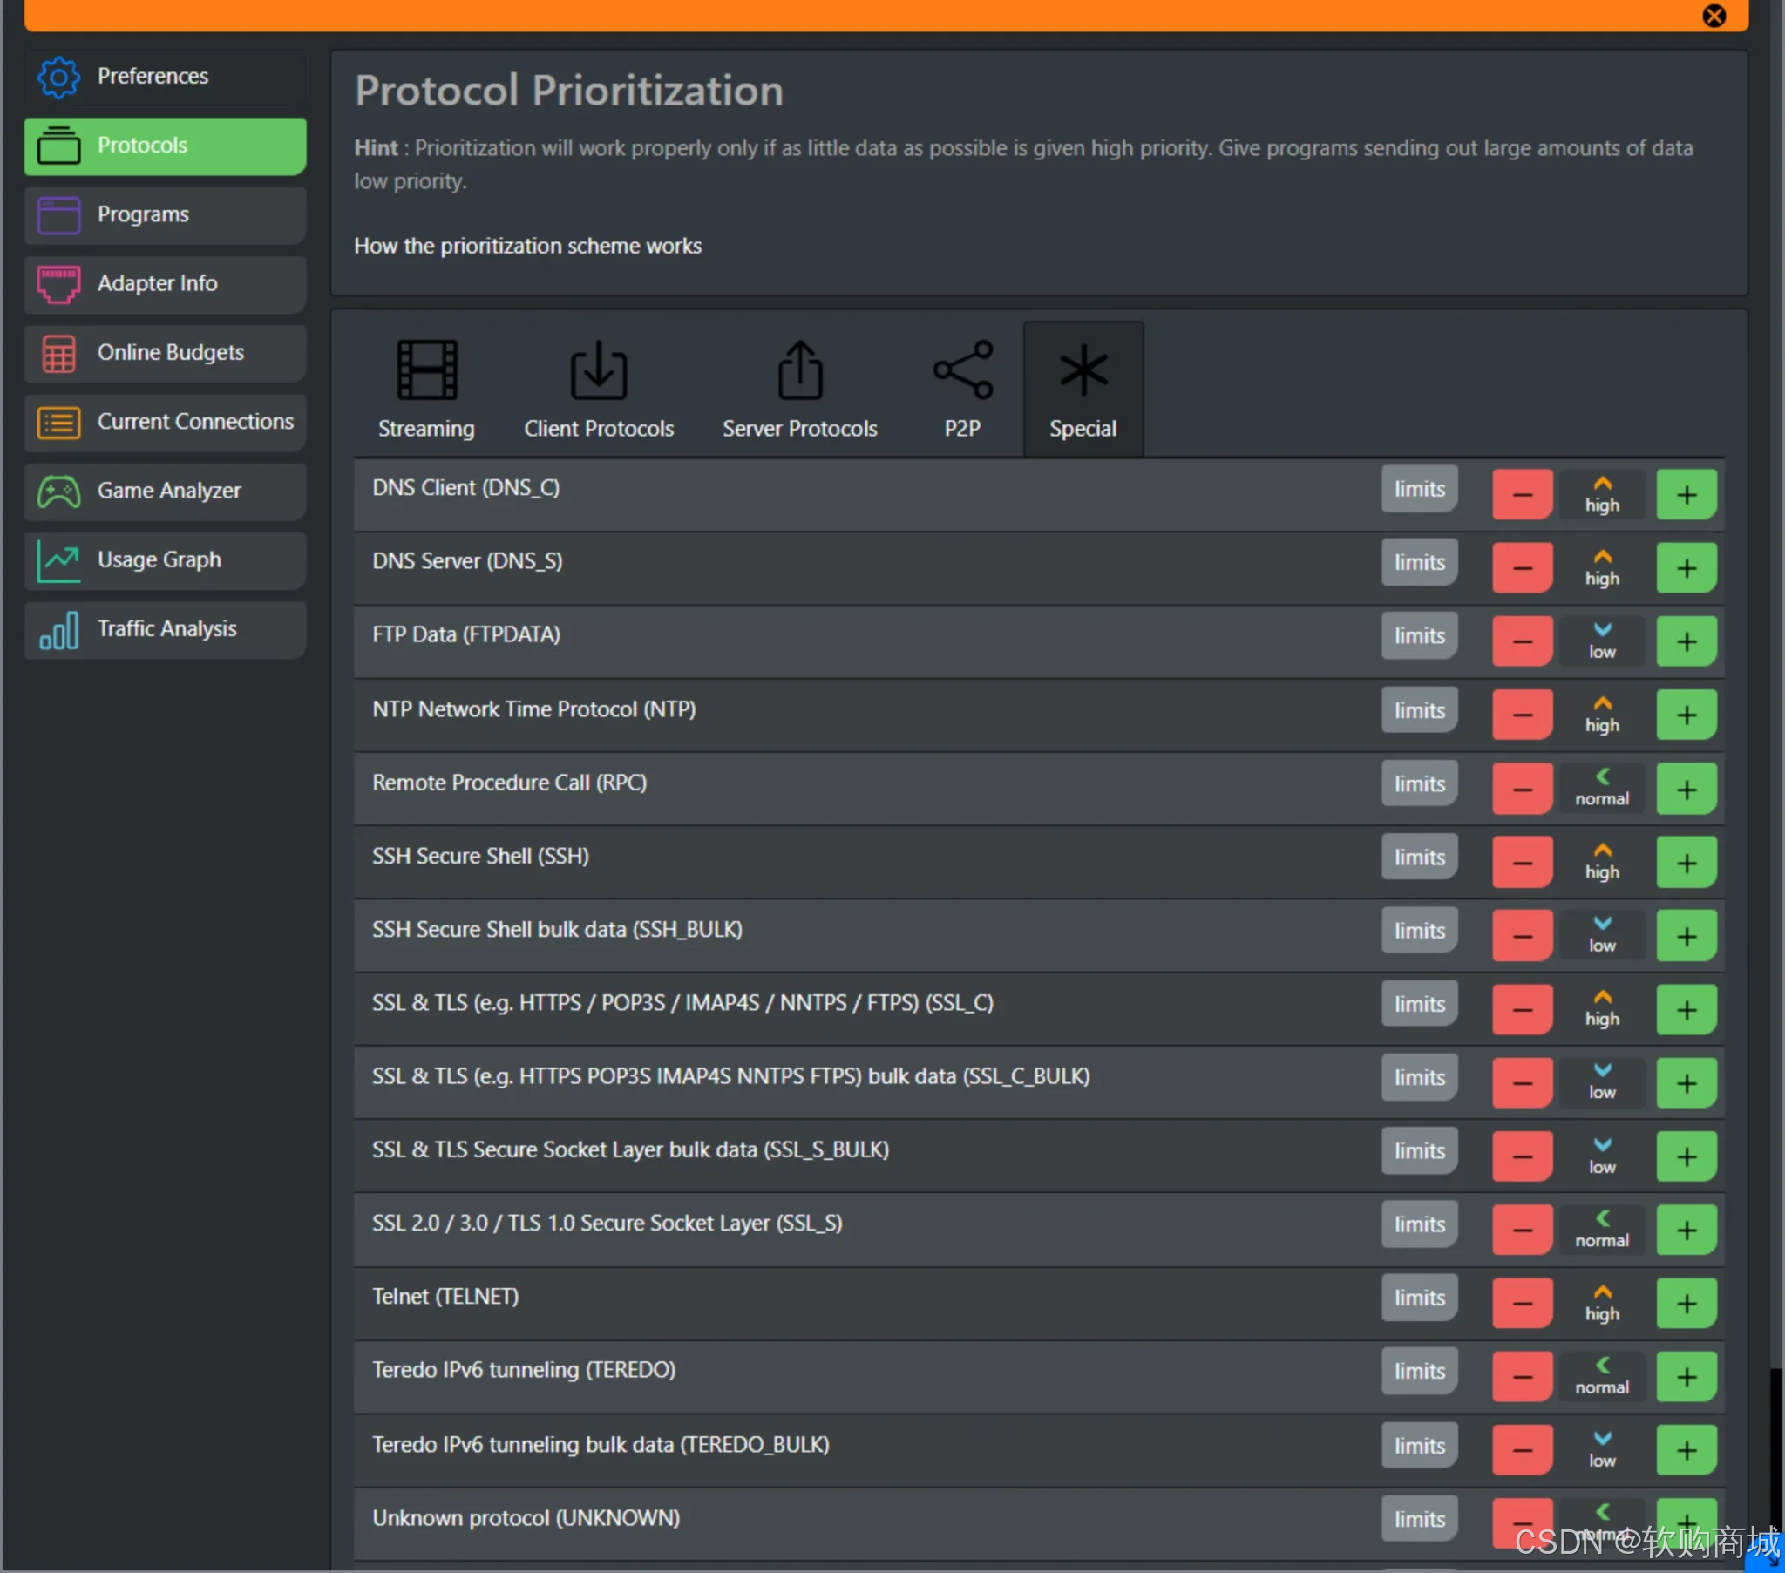Screen dimensions: 1785x1573
Task: Increase priority of Telnet protocol
Action: click(1686, 1304)
